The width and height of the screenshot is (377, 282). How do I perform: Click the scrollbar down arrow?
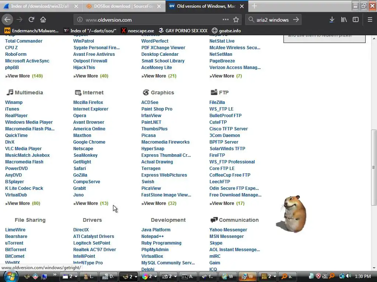point(374,268)
